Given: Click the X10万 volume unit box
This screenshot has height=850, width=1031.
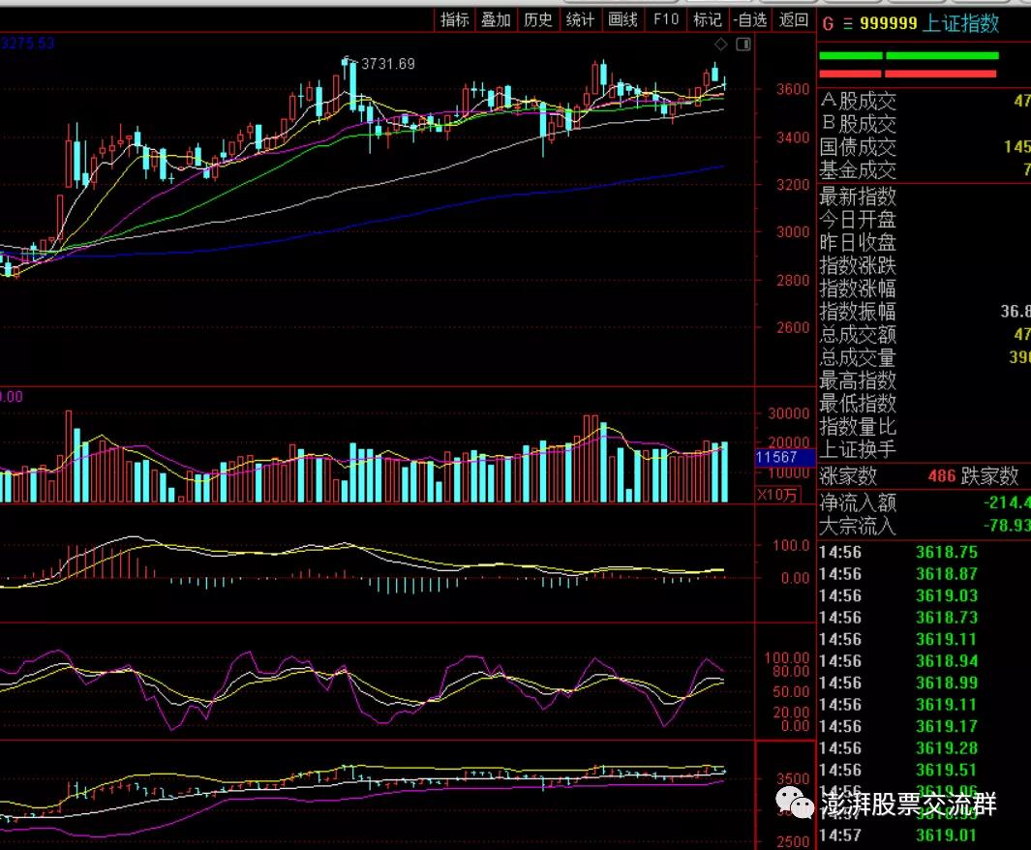Looking at the screenshot, I should click(777, 495).
